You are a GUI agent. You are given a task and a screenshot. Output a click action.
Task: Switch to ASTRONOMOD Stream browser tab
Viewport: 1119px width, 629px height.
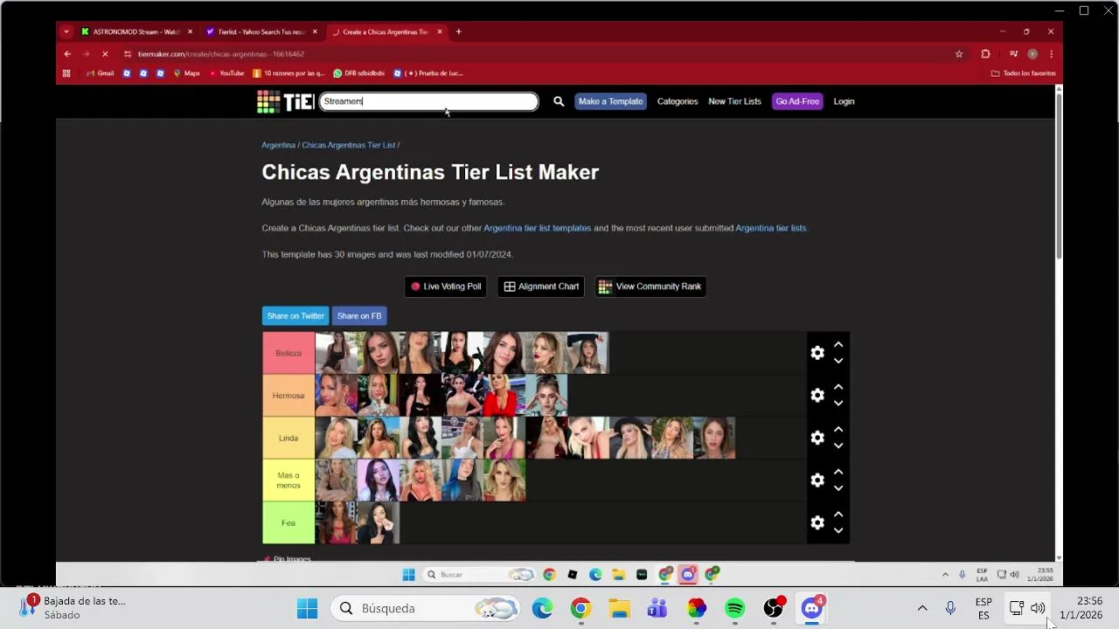tap(136, 31)
